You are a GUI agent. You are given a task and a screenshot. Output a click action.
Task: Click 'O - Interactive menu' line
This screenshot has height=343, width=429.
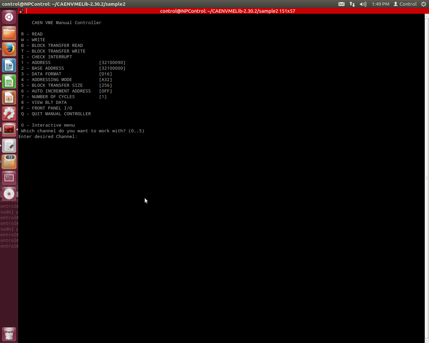pyautogui.click(x=48, y=125)
